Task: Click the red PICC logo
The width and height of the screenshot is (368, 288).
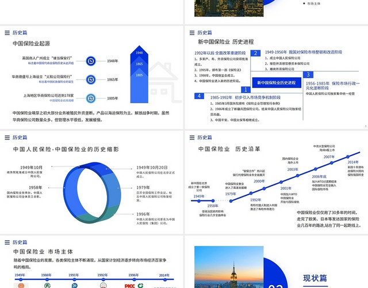Action: click(x=129, y=286)
